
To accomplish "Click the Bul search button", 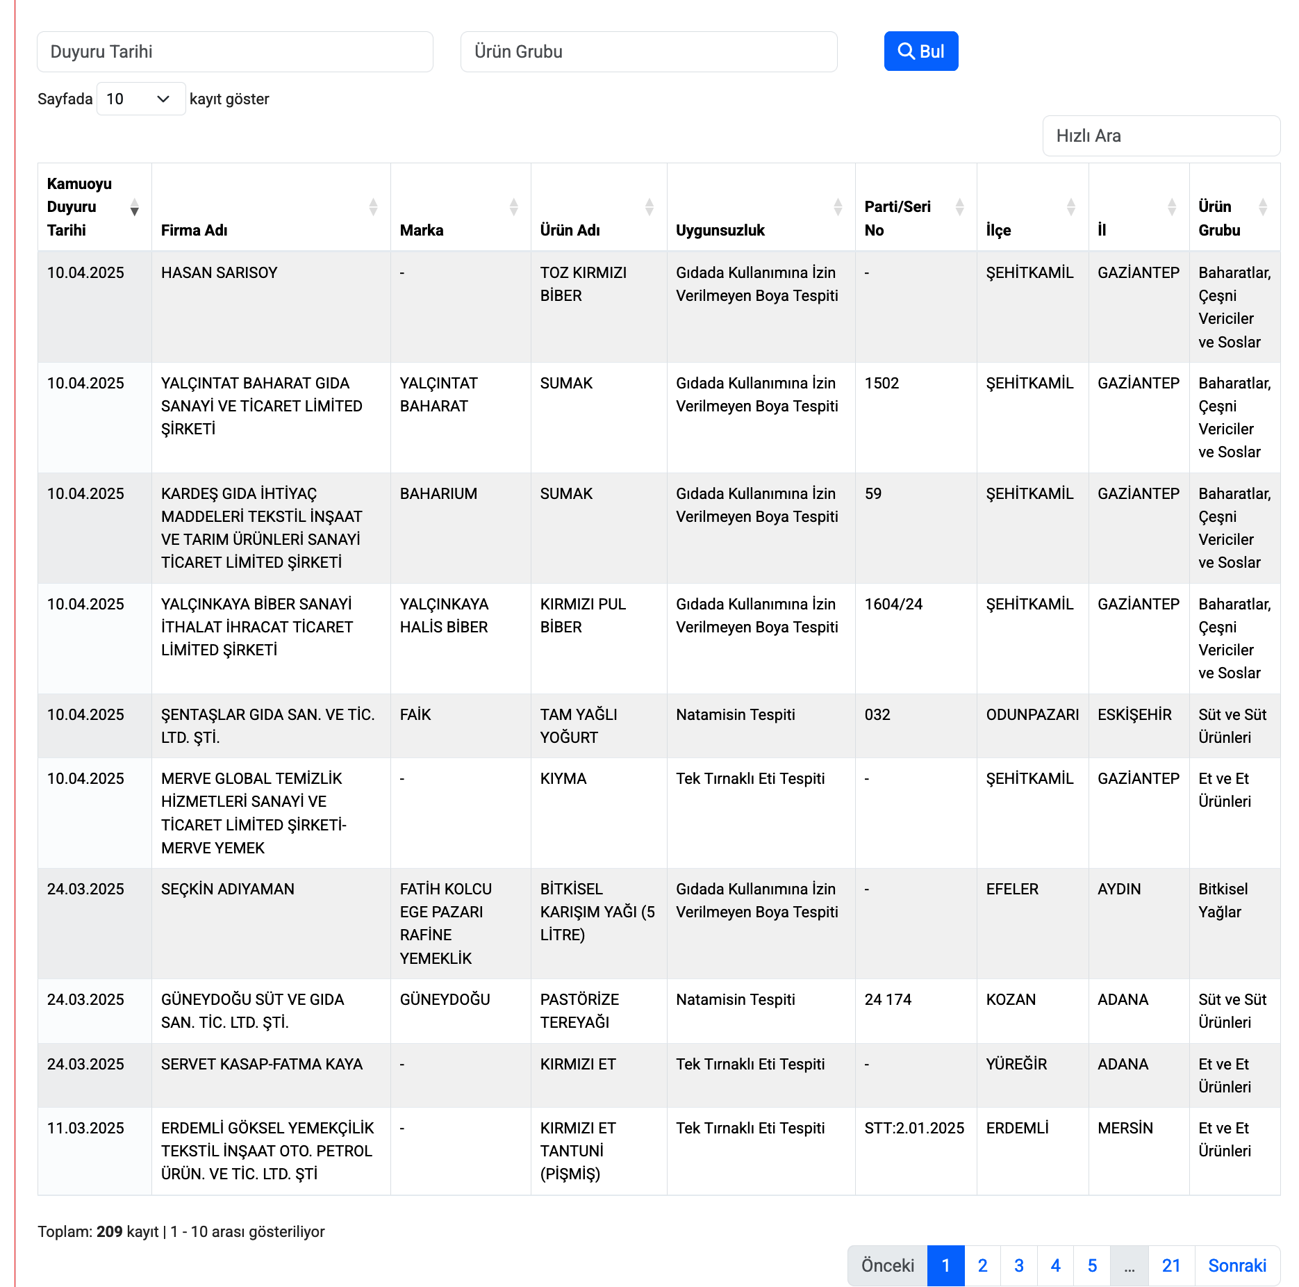I will tap(920, 51).
